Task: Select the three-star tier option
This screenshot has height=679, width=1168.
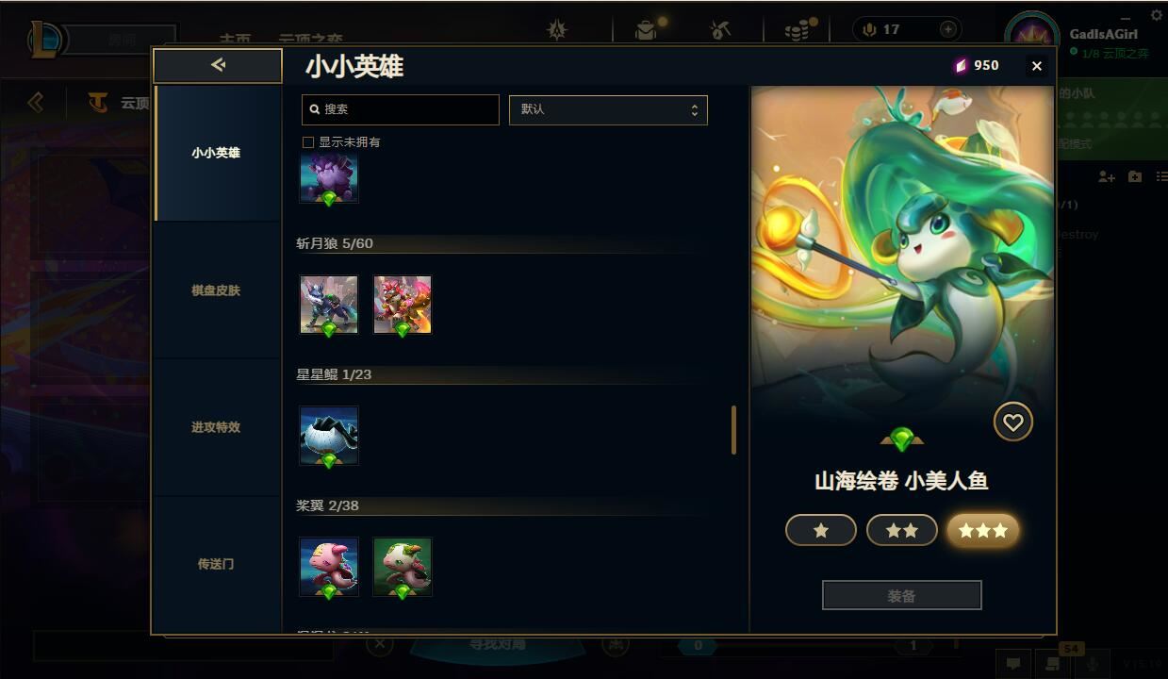Action: (x=983, y=530)
